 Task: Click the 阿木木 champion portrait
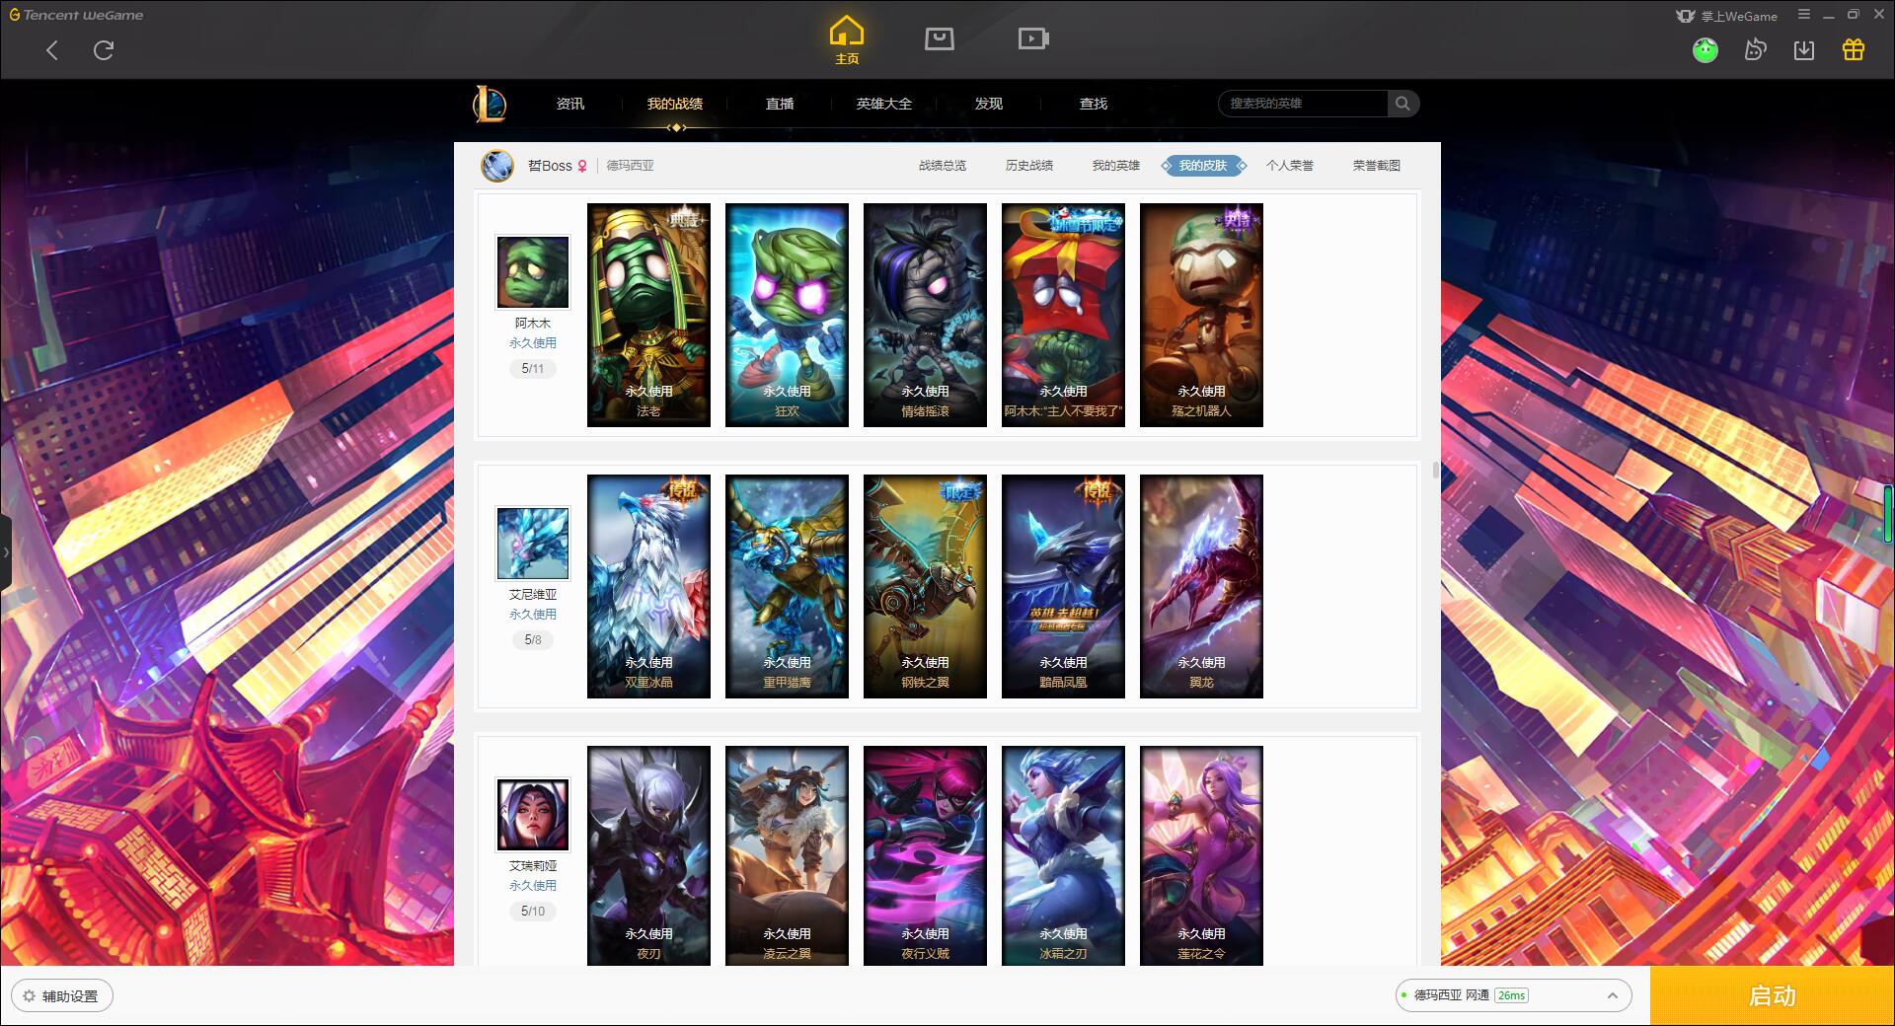533,272
